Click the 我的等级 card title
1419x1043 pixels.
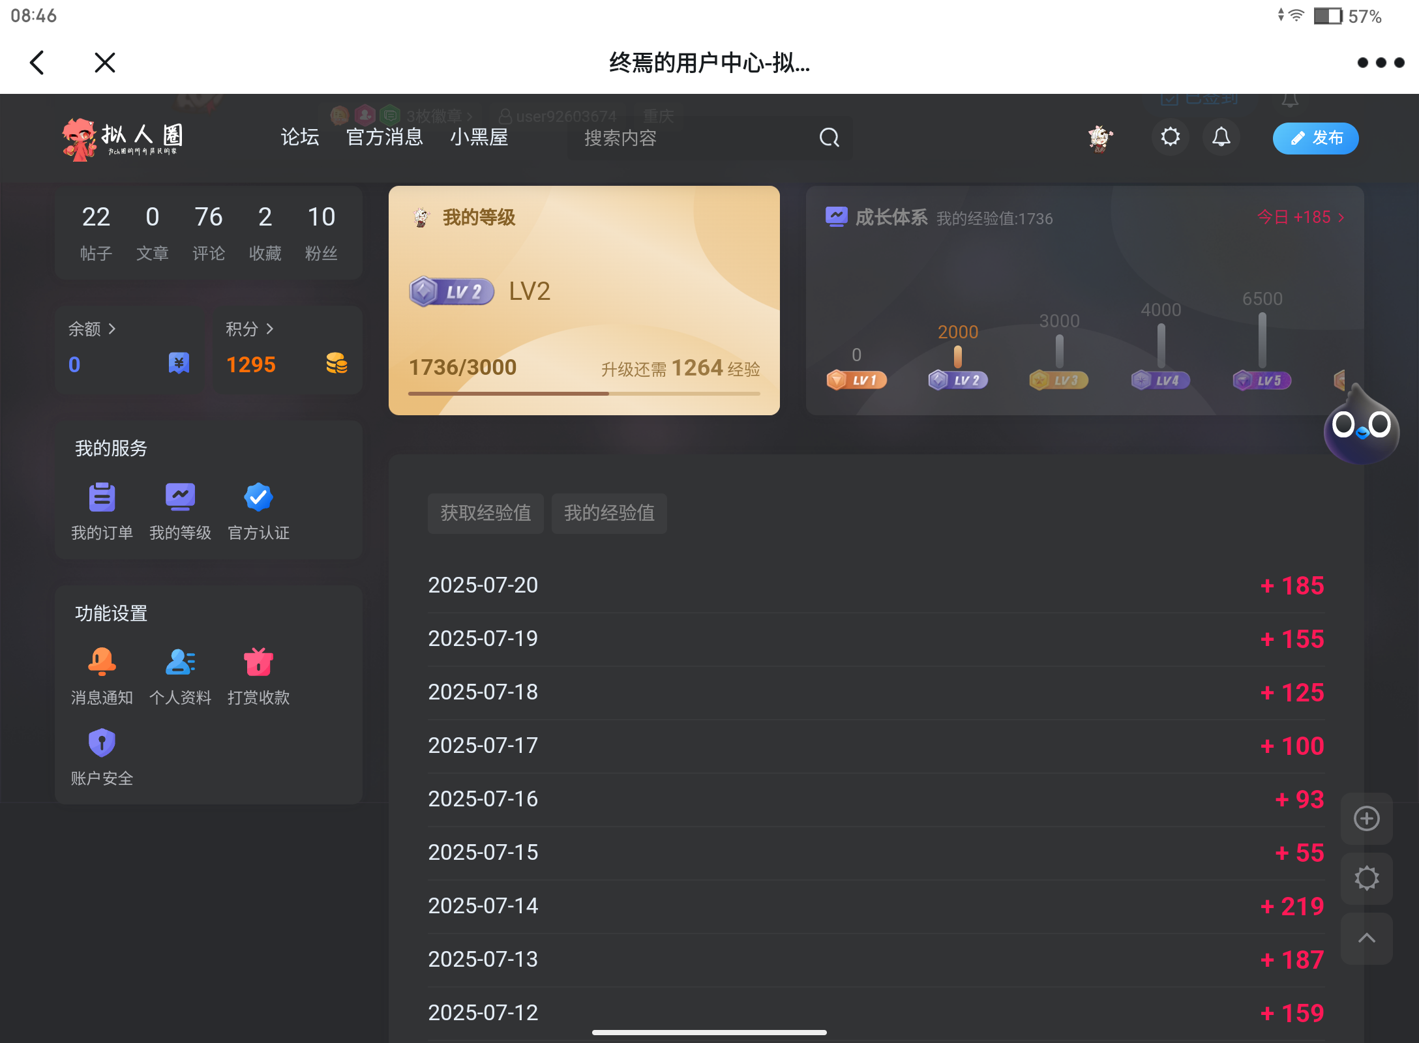[479, 217]
